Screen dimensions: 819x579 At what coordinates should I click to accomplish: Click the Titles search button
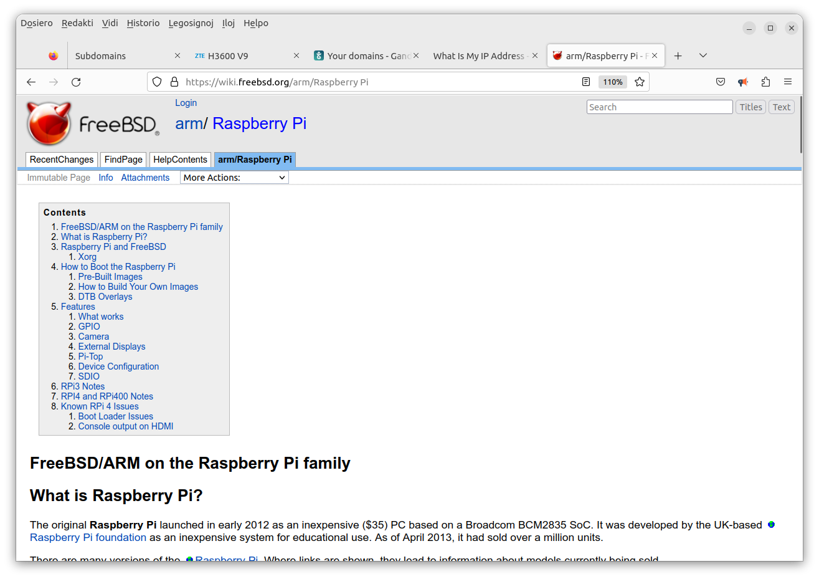[x=750, y=107]
